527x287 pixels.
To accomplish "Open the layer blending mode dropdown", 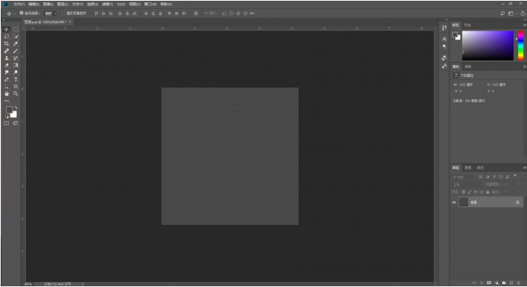I will 467,185.
